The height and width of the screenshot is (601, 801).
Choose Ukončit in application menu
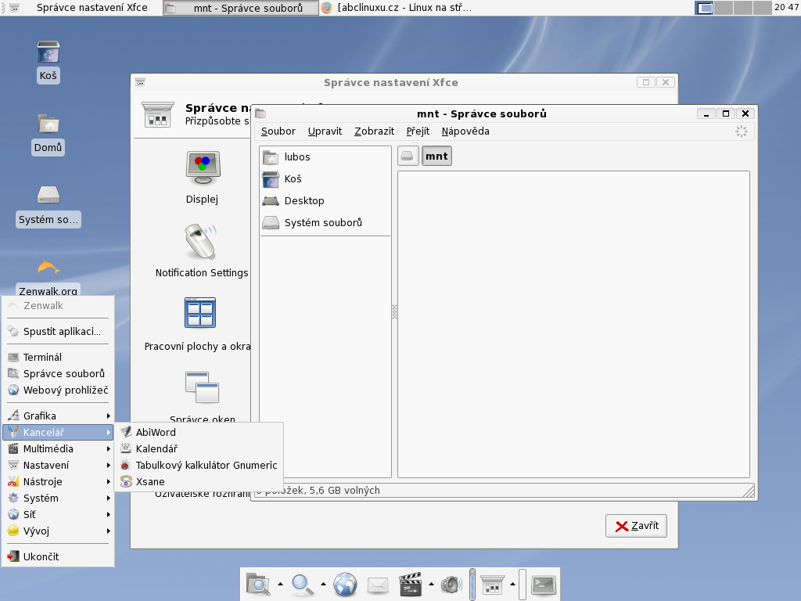[58, 556]
